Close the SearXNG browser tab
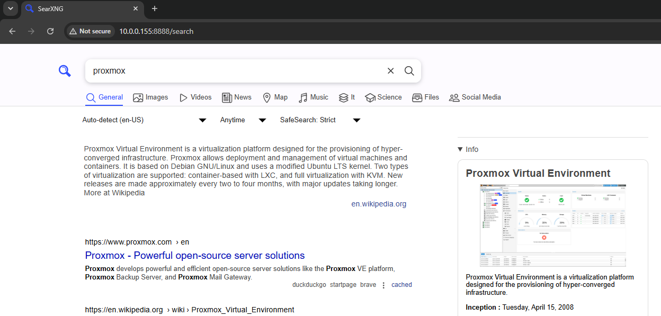This screenshot has width=661, height=316. (136, 8)
